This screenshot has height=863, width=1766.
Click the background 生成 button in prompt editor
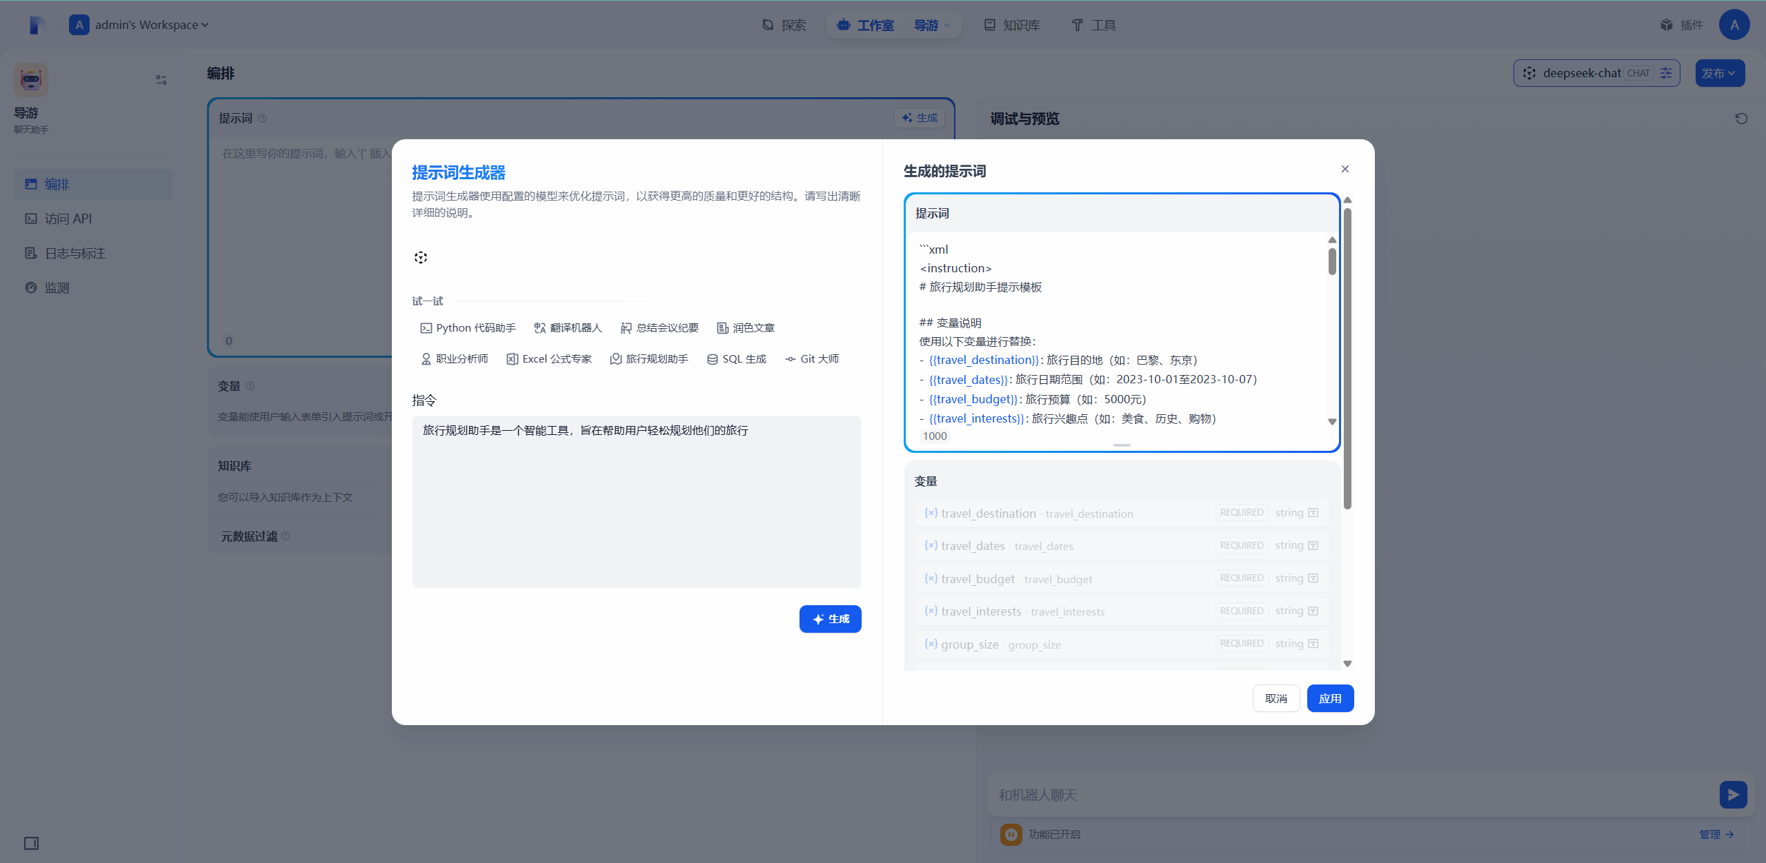920,118
